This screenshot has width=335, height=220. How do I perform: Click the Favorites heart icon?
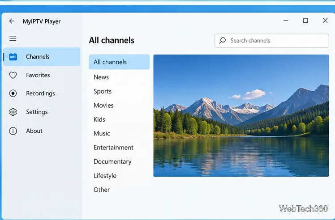pos(13,75)
